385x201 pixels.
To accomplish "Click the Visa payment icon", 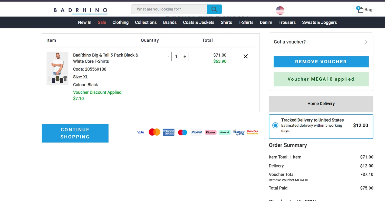I will (x=140, y=132).
